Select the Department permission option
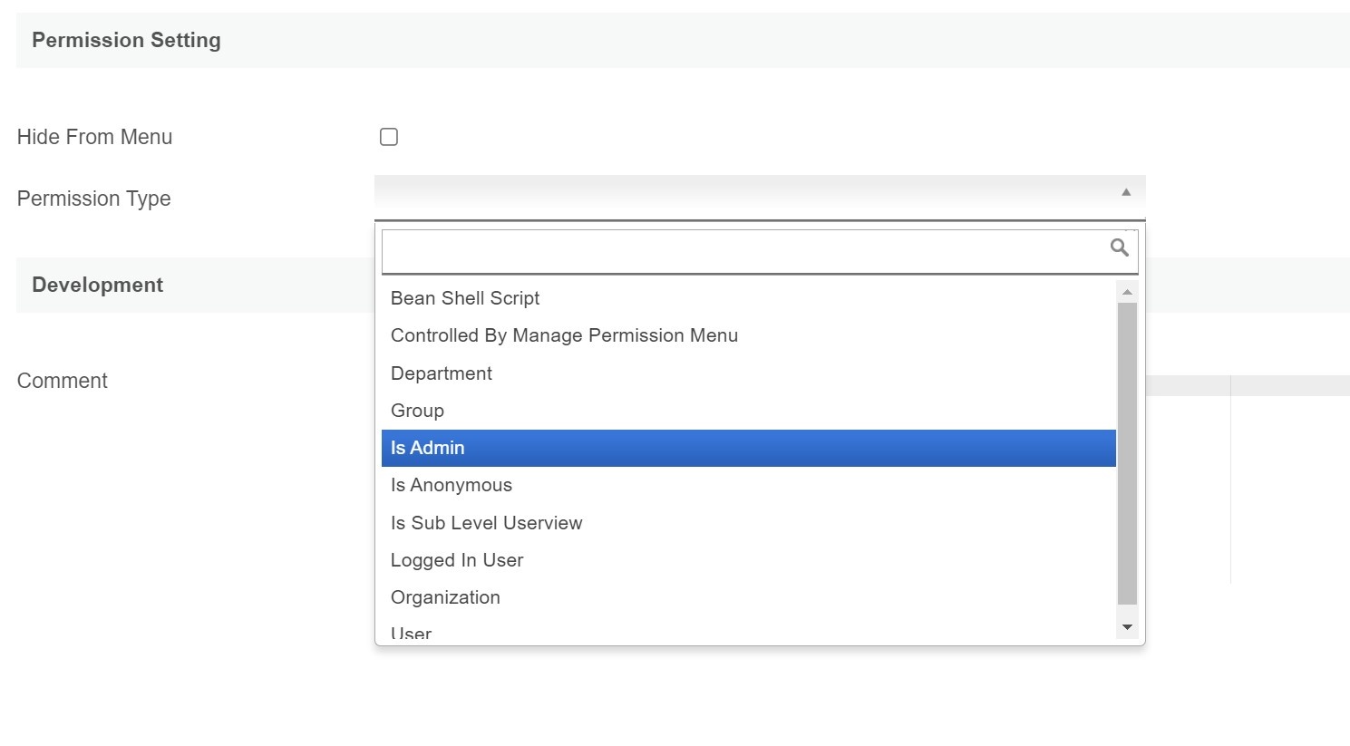The height and width of the screenshot is (746, 1350). point(442,373)
